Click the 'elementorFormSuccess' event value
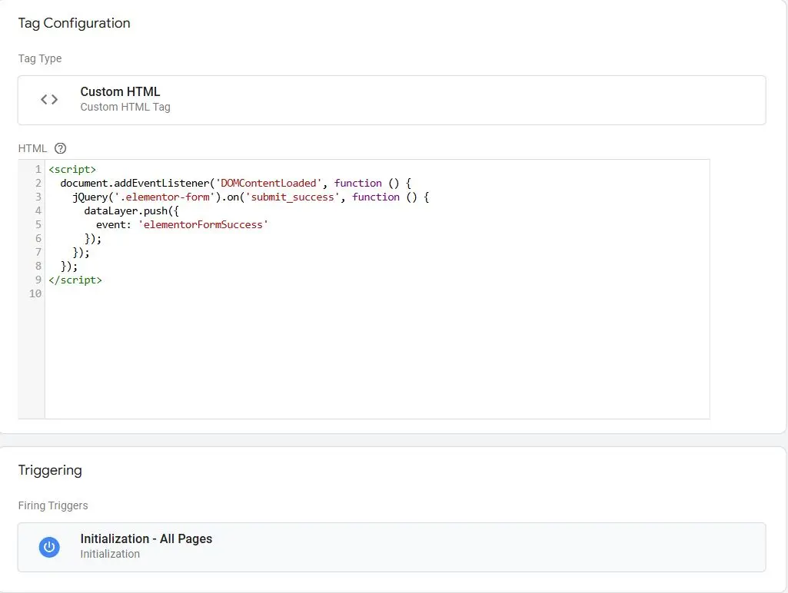The height and width of the screenshot is (593, 788). click(x=203, y=224)
